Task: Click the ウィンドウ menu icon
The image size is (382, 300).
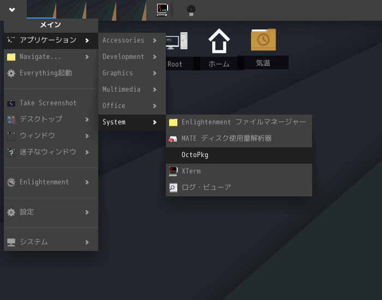Action: 11,136
